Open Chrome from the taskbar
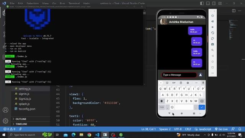The width and height of the screenshot is (245, 138). [89, 135]
